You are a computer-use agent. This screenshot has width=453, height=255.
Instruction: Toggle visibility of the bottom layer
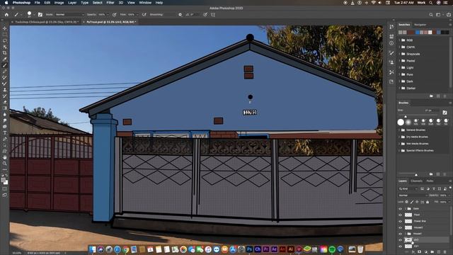point(401,246)
